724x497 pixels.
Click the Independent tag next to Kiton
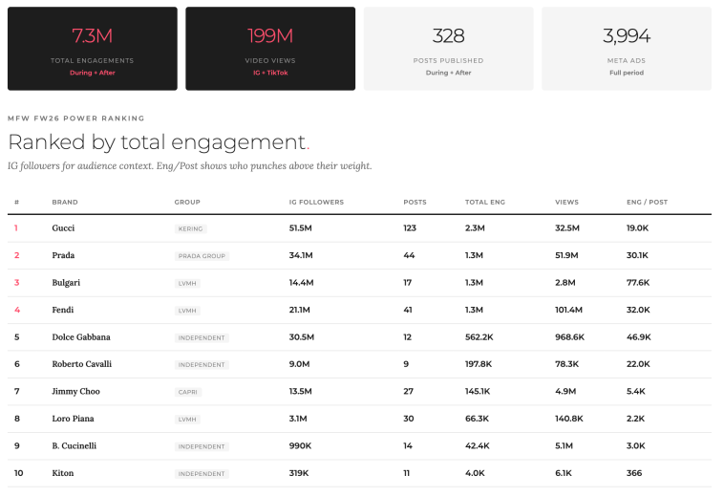(x=202, y=474)
